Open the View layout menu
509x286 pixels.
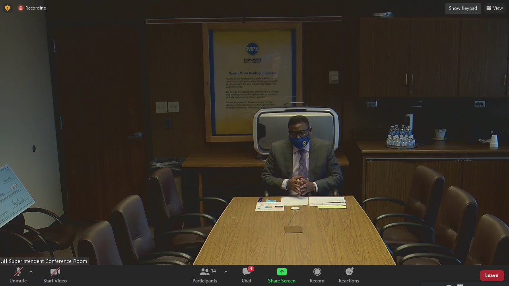(495, 8)
